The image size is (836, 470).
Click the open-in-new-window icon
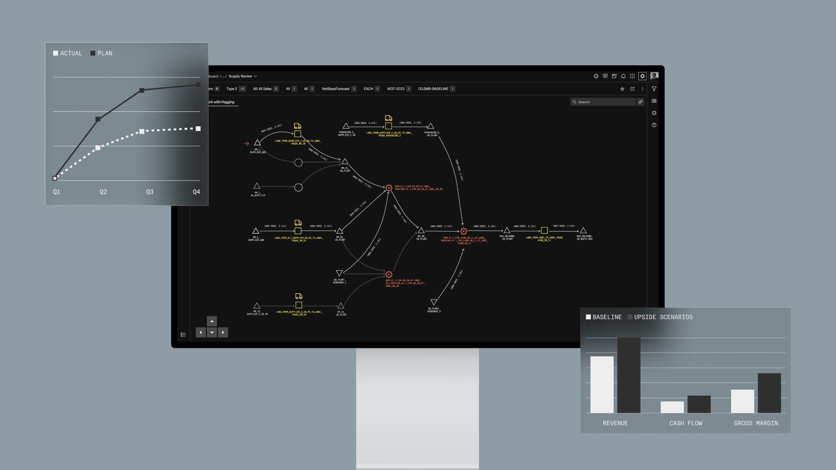pyautogui.click(x=632, y=89)
